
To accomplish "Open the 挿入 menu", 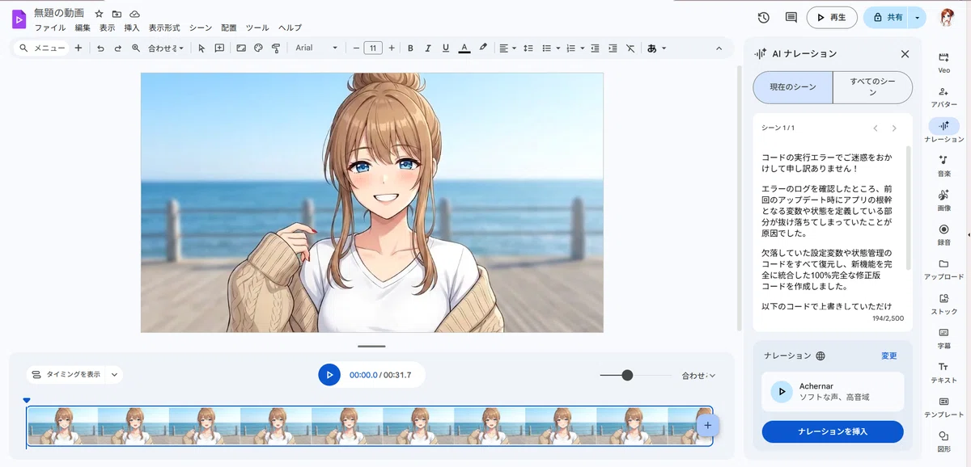I will [x=132, y=27].
